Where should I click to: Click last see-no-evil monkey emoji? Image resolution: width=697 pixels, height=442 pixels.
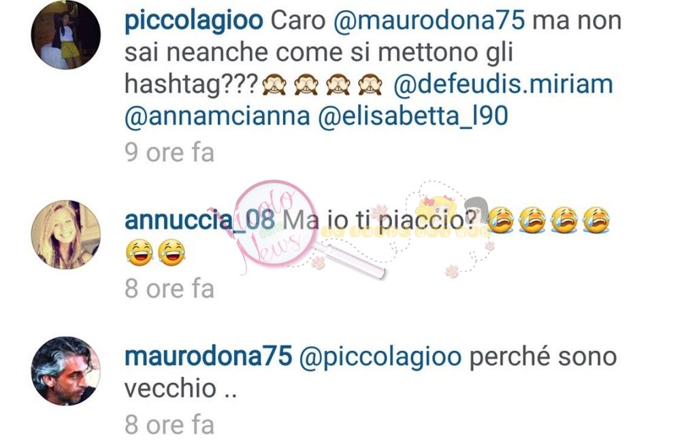[x=370, y=84]
